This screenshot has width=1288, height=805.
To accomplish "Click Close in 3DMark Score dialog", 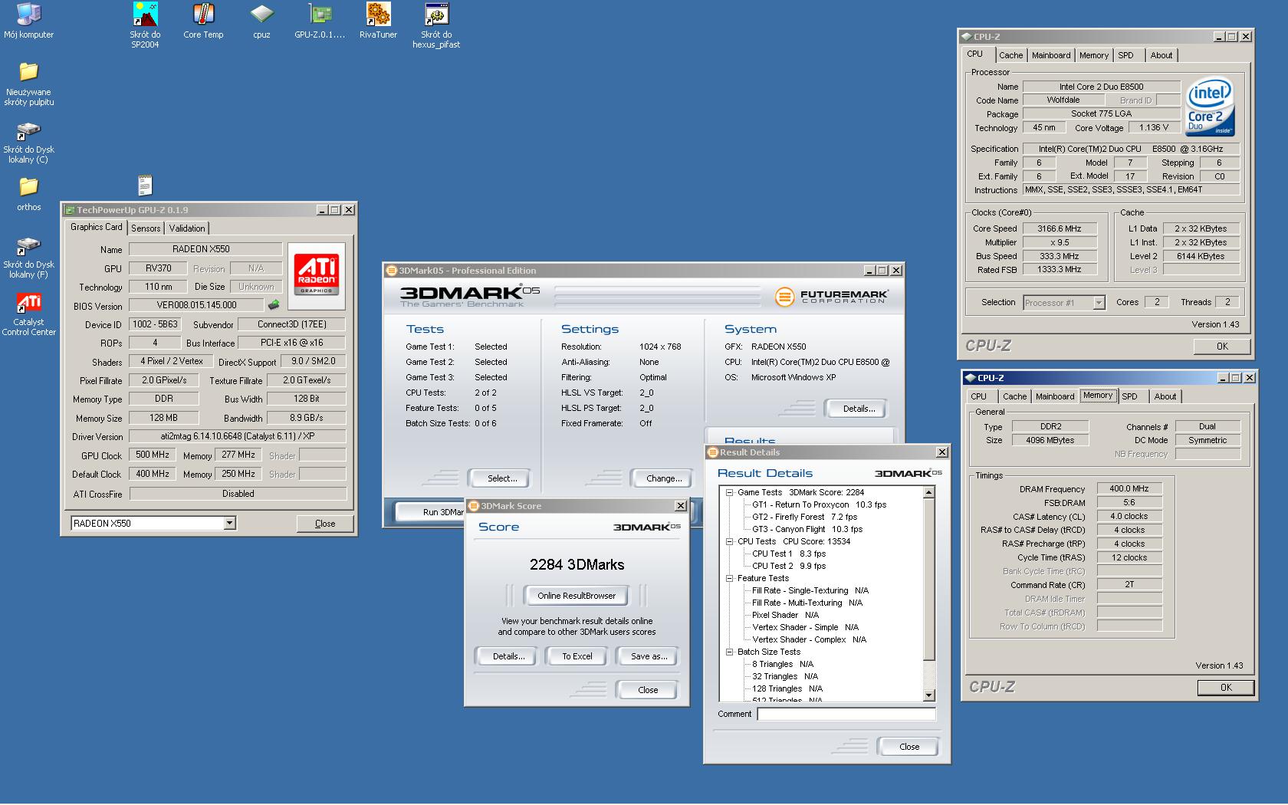I will tap(648, 690).
